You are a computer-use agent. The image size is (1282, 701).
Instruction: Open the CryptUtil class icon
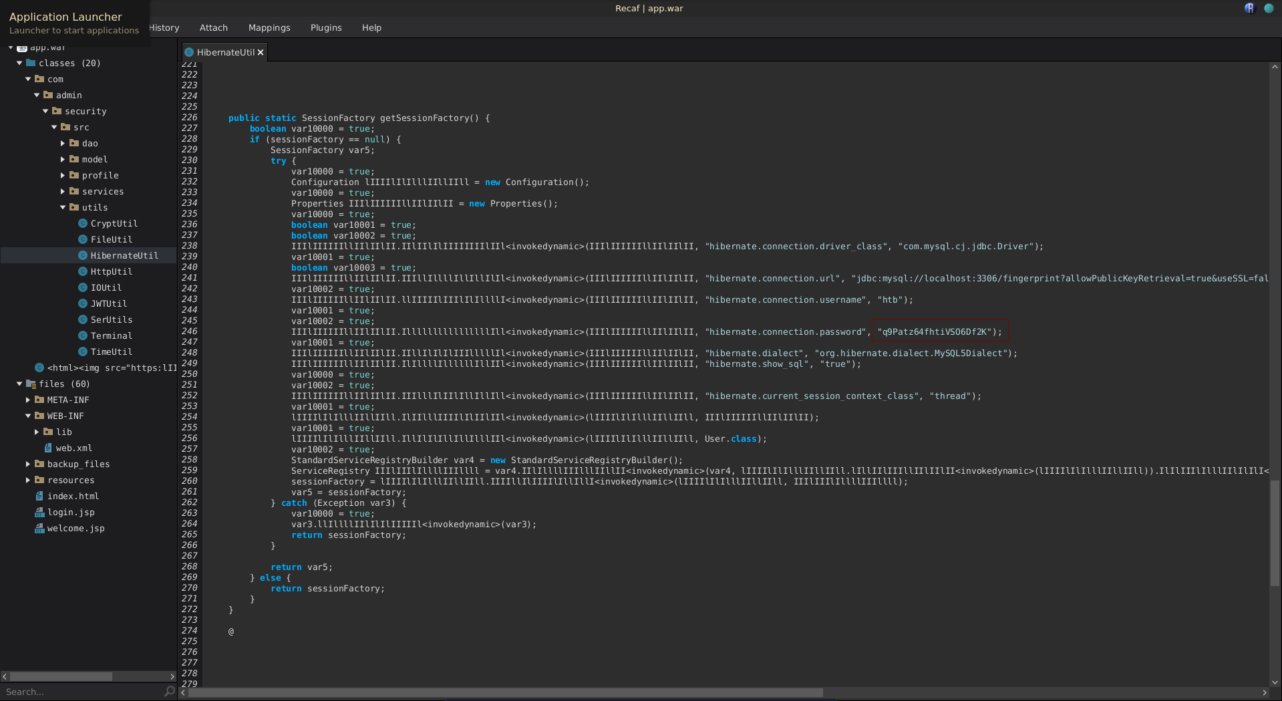[83, 224]
